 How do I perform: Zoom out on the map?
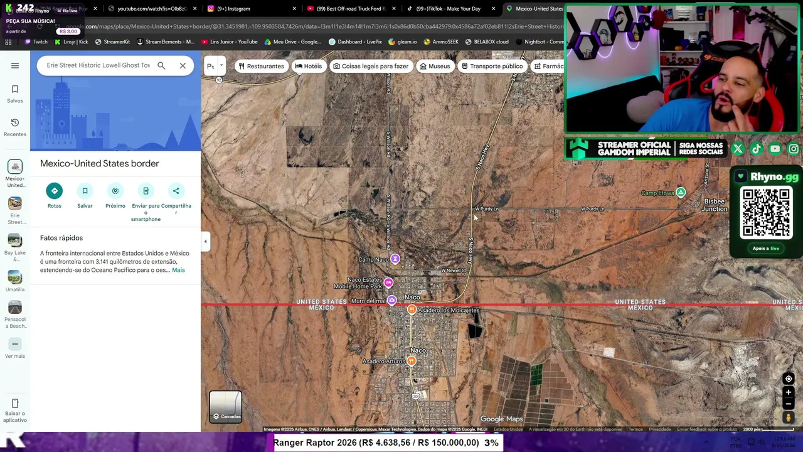pos(789,404)
